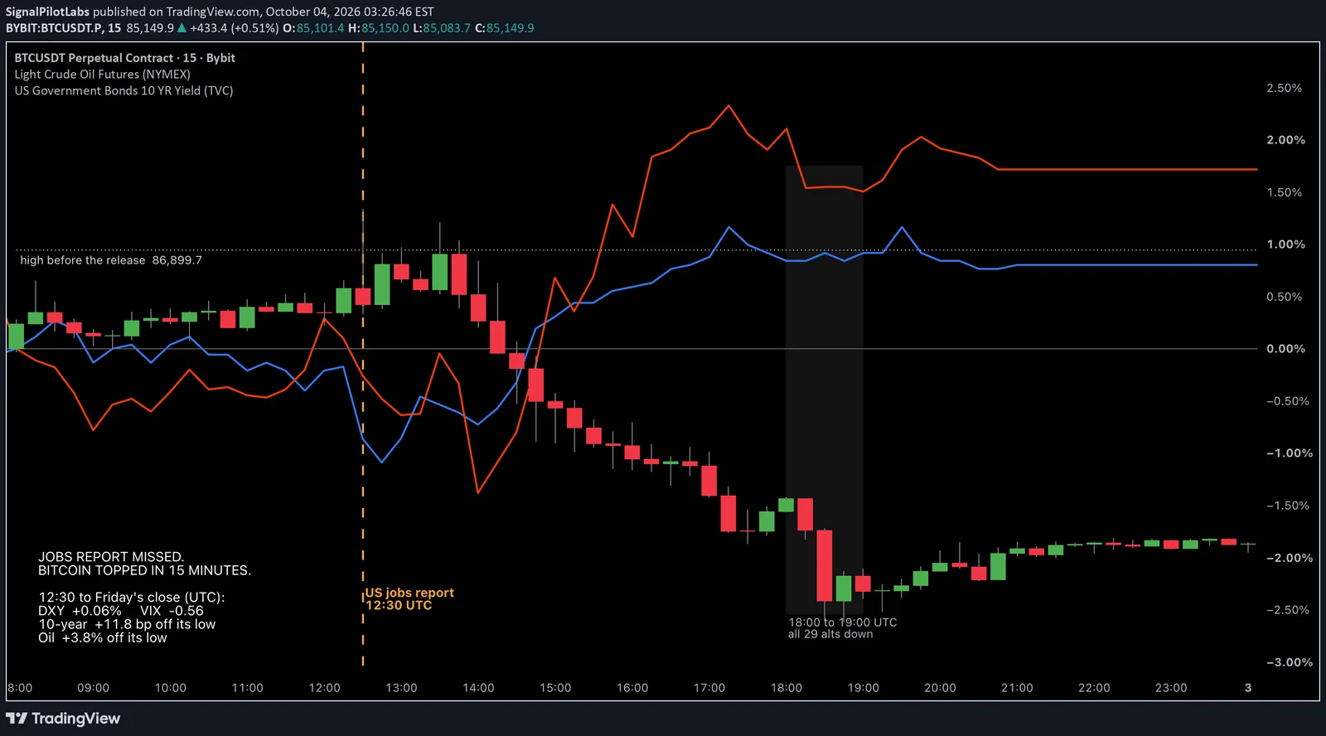Click the 'all 29 alts down' caption
This screenshot has width=1326, height=736.
click(830, 634)
